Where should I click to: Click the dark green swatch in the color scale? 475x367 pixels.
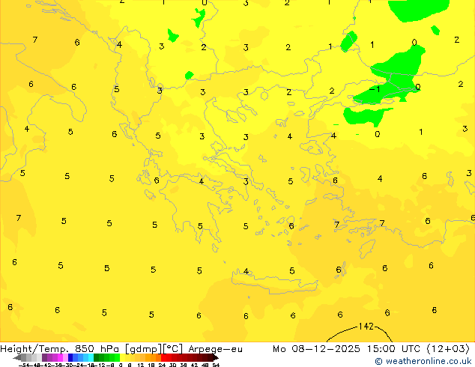click(97, 357)
